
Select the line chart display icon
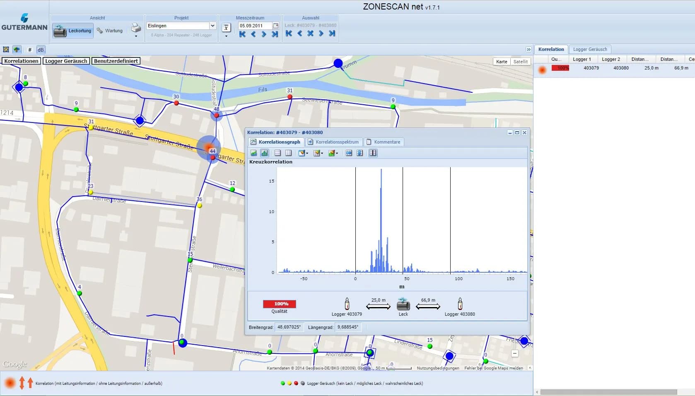253,153
